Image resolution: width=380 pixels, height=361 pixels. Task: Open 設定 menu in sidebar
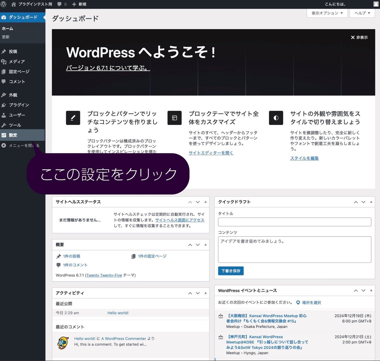[22, 135]
